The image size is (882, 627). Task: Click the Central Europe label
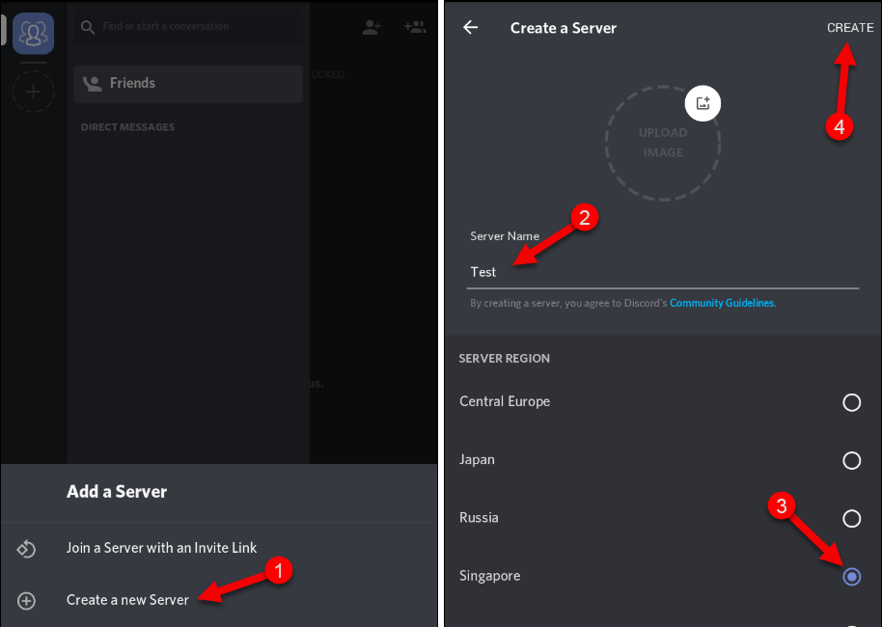(x=505, y=401)
